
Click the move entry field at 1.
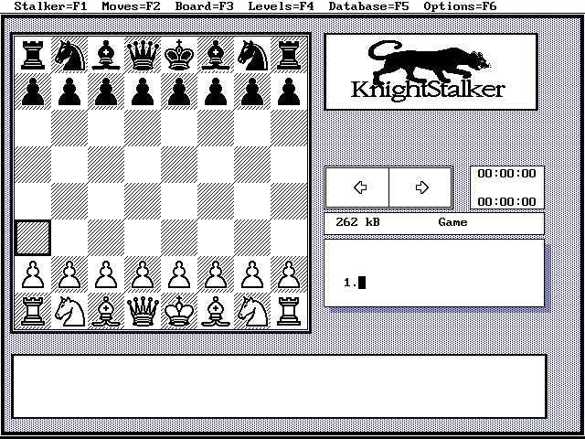[434, 273]
